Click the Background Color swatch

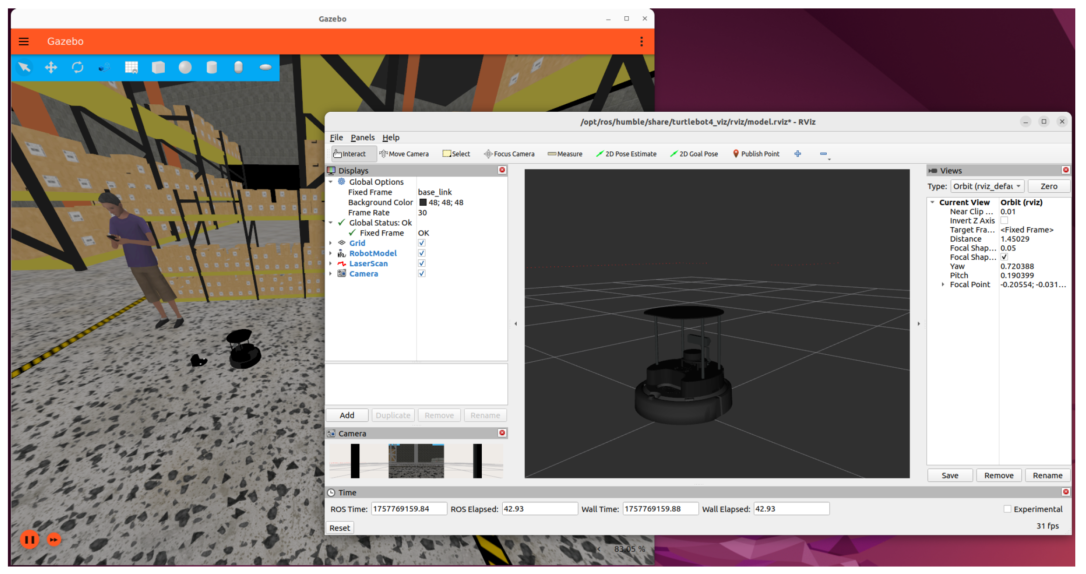423,203
